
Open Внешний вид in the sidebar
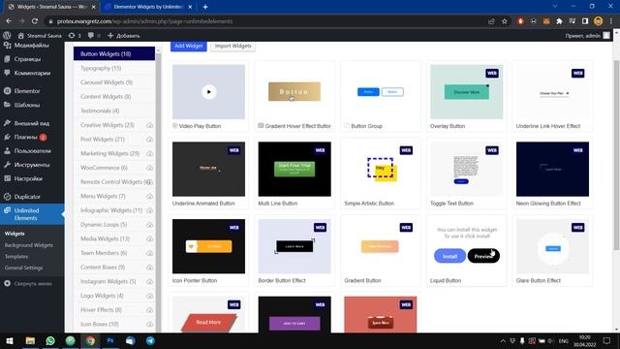pyautogui.click(x=32, y=123)
